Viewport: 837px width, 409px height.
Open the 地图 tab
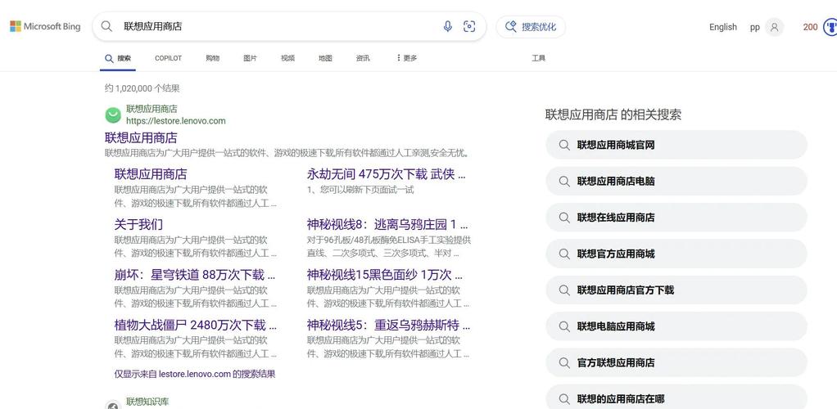[x=325, y=58]
